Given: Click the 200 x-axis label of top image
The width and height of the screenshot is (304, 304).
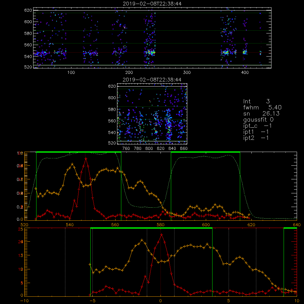Looking at the screenshot, I should [129, 73].
